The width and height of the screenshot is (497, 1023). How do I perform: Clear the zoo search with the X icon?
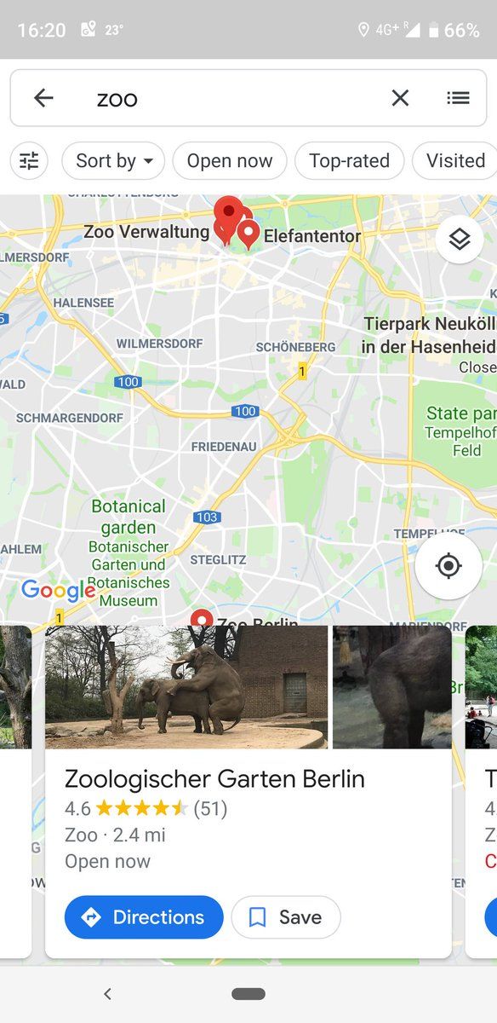click(400, 98)
